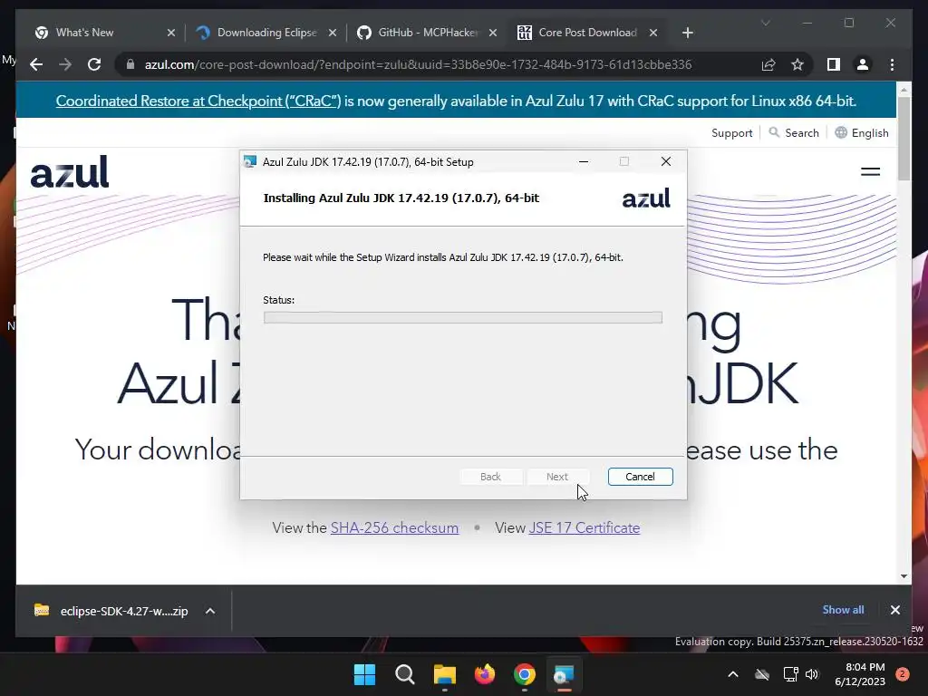Close the What's New tab
This screenshot has width=928, height=696.
point(171,33)
